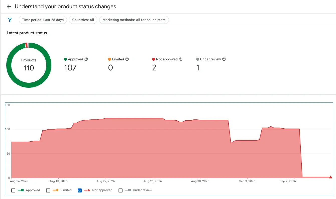Click the green Approved status dot
The width and height of the screenshot is (336, 199).
pyautogui.click(x=65, y=59)
